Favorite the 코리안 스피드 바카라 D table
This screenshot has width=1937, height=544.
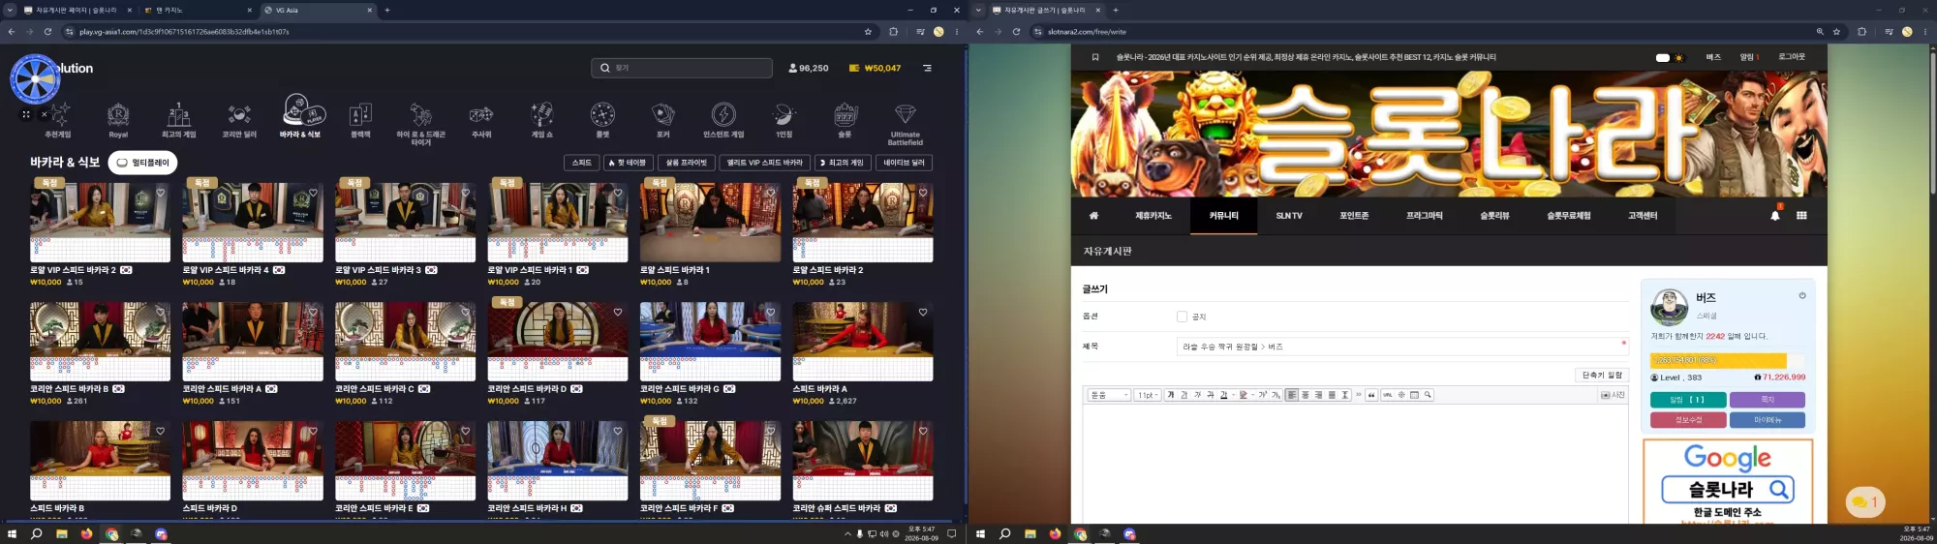[618, 312]
